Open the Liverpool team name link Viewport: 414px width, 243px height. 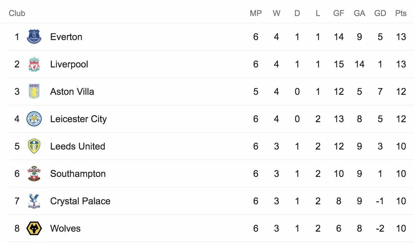(69, 64)
